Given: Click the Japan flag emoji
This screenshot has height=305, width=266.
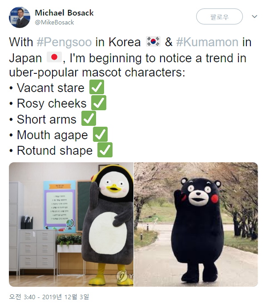Looking at the screenshot, I should tap(54, 57).
